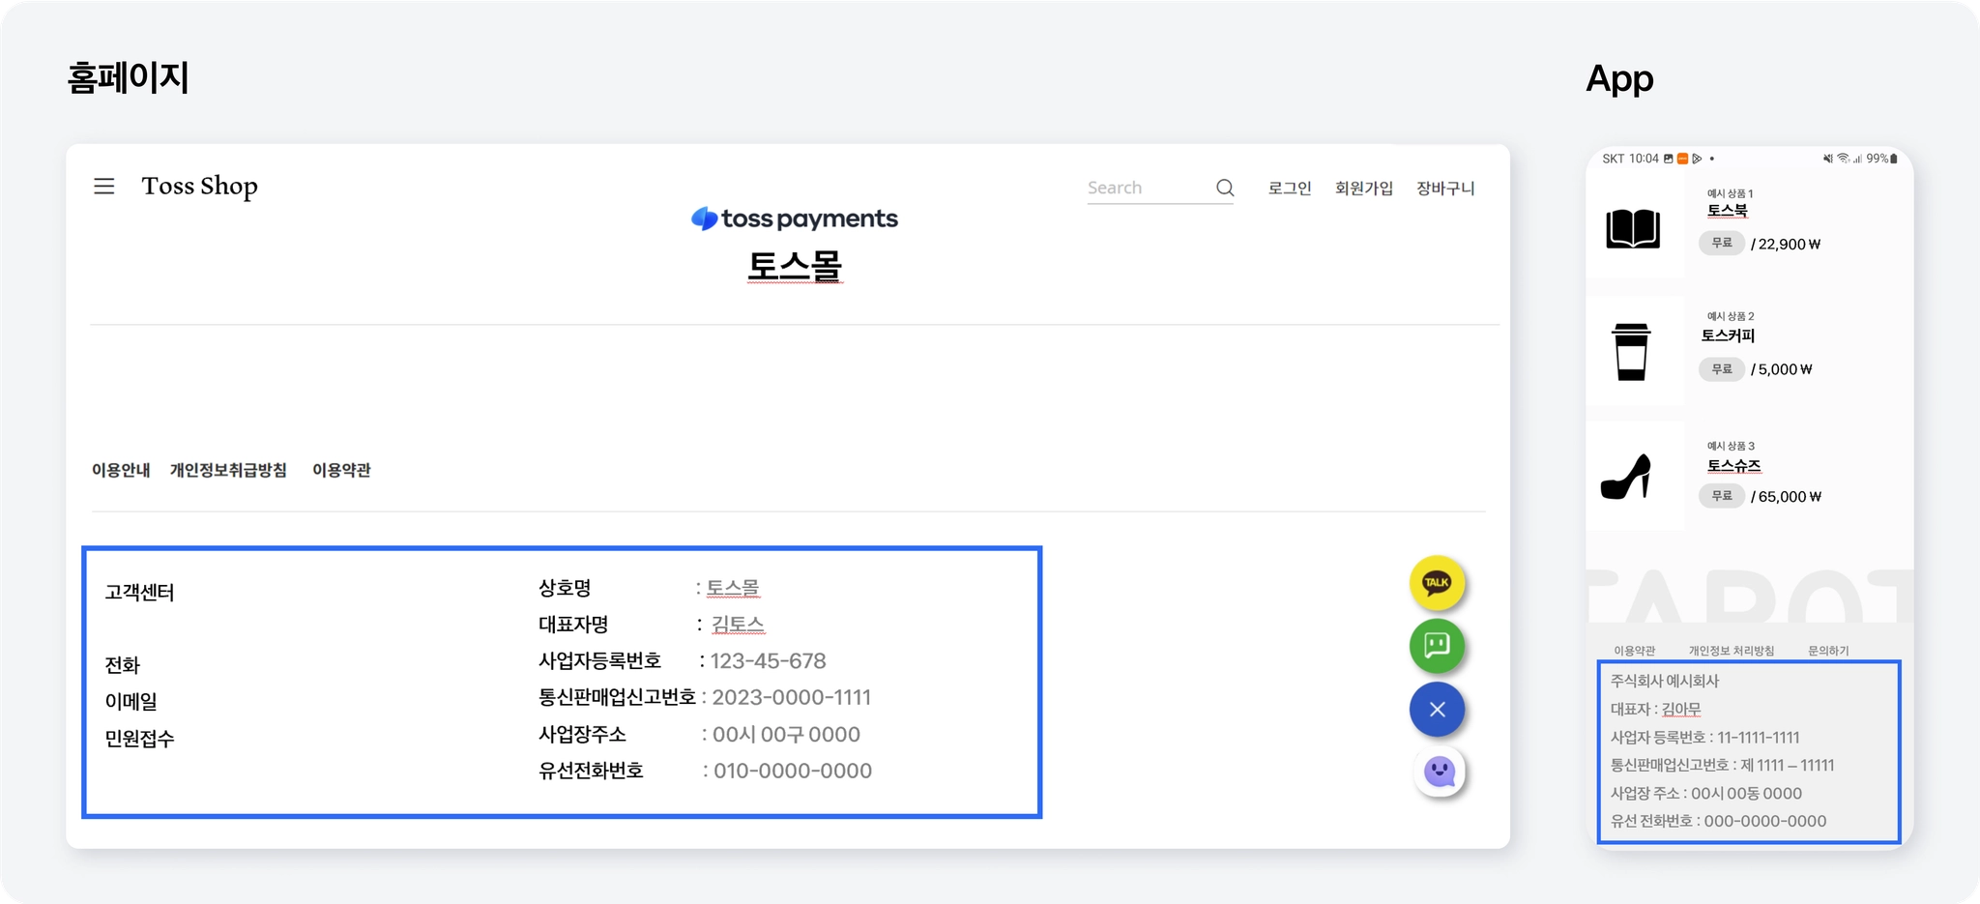
Task: Click the toss payments logo
Action: click(x=795, y=219)
